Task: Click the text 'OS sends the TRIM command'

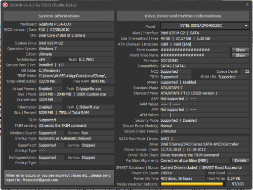Action: tap(62, 125)
